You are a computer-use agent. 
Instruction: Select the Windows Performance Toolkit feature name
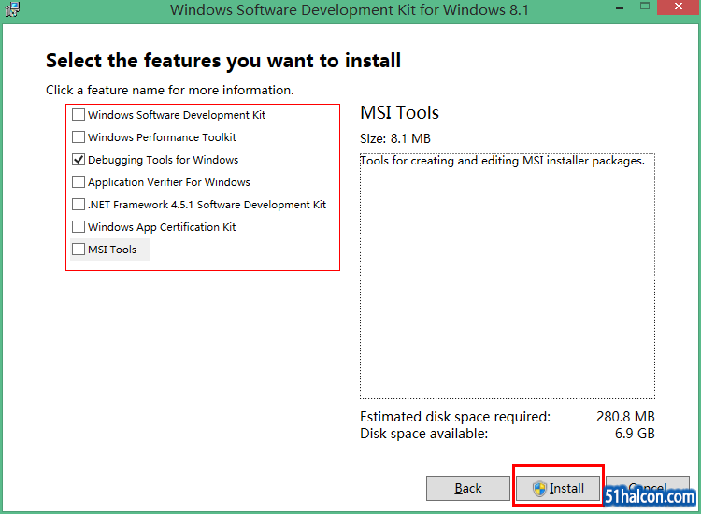pos(162,137)
